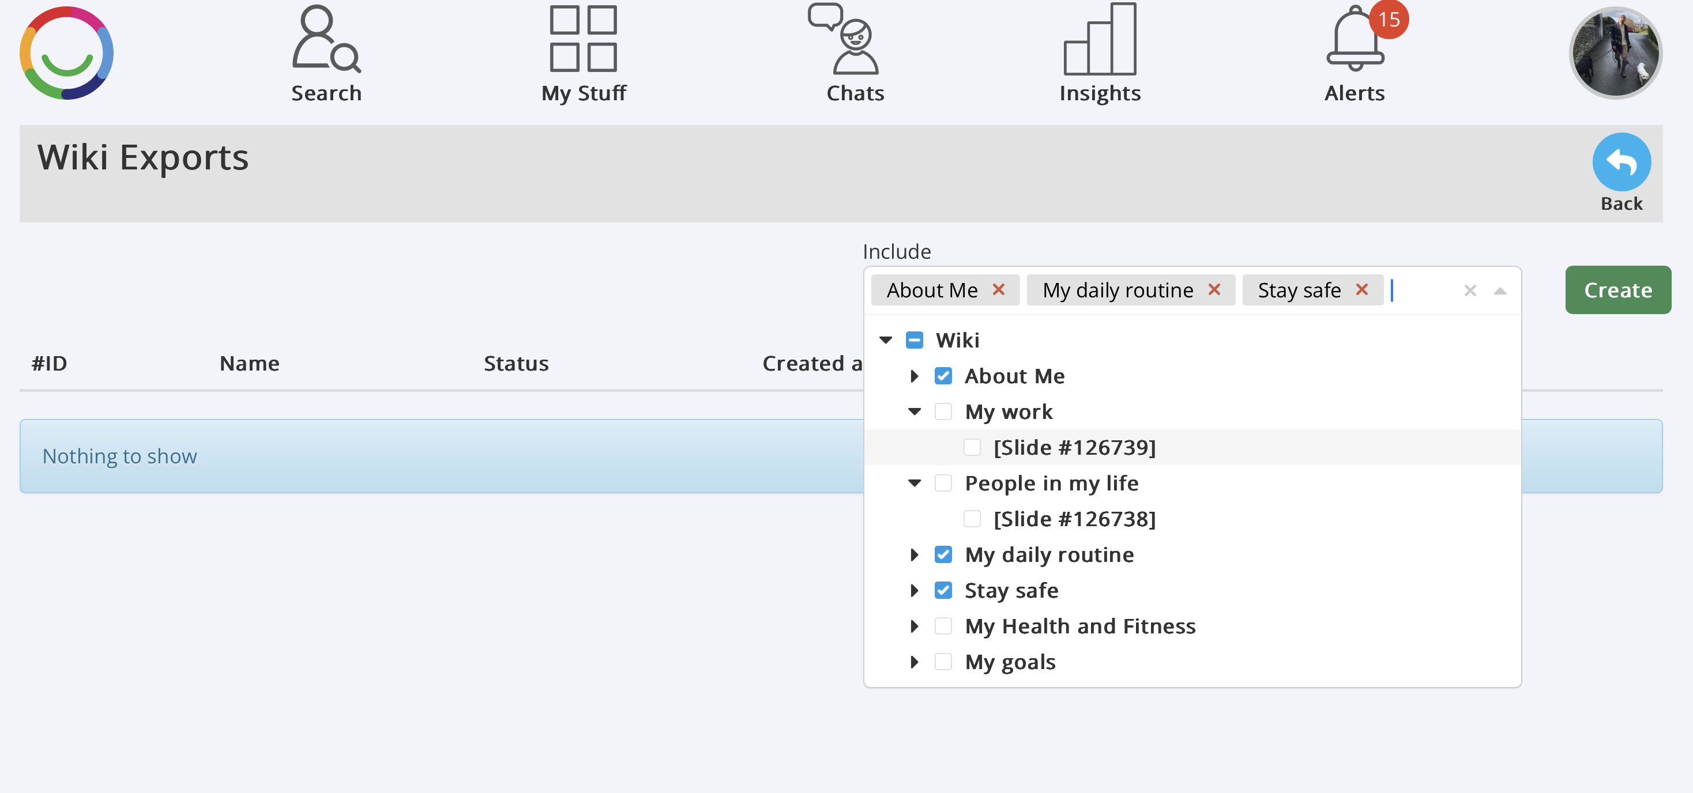The width and height of the screenshot is (1693, 793).
Task: Expand the My goals tree node
Action: point(913,662)
